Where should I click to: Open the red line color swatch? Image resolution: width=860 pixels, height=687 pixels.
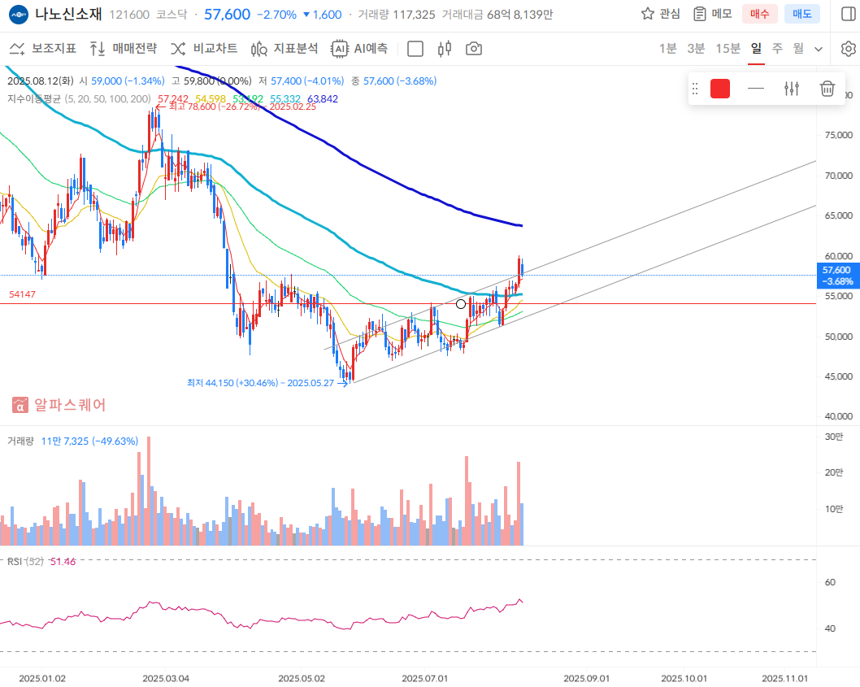(x=720, y=89)
